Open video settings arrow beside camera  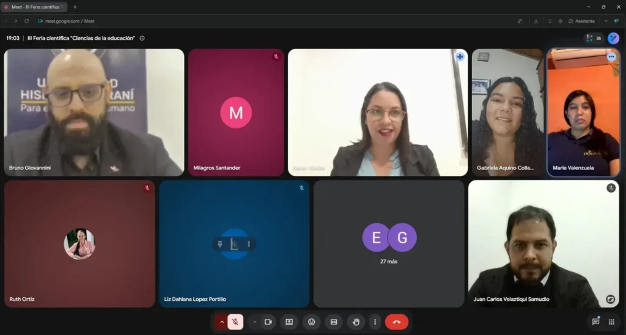click(x=254, y=322)
